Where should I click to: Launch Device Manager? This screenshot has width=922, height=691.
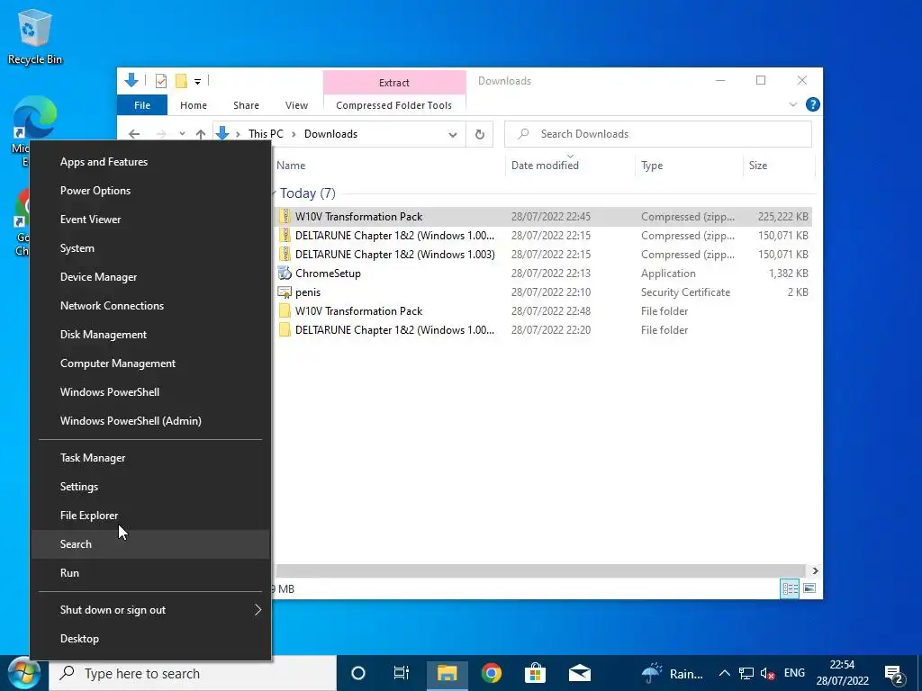tap(150, 277)
